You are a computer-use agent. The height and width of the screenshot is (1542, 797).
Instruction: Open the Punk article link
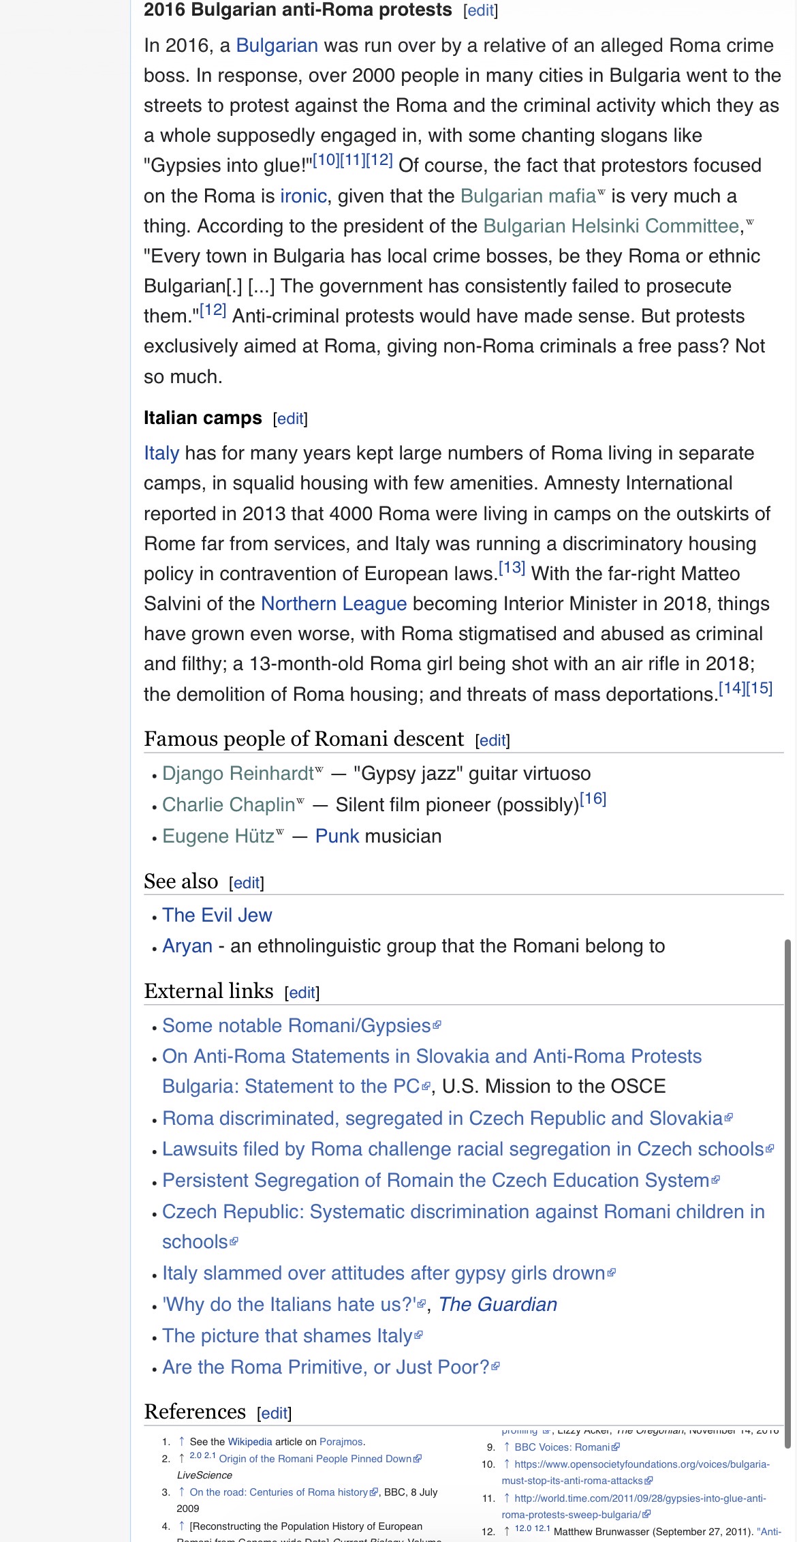tap(337, 836)
